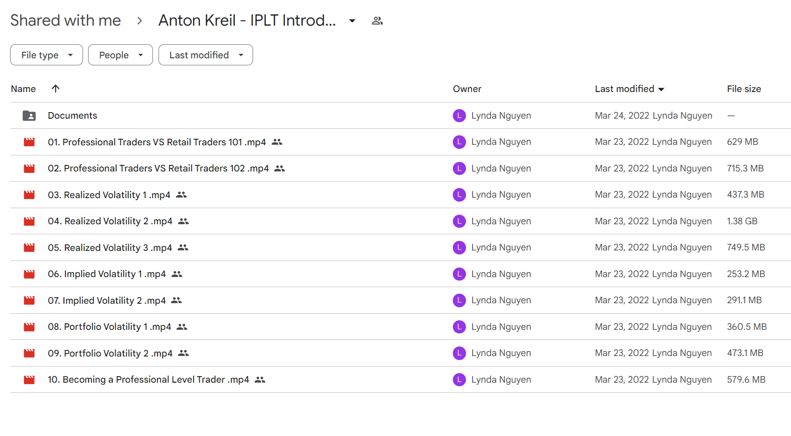Select 08. Portfolio Volatility 1 .mp4

pos(110,327)
